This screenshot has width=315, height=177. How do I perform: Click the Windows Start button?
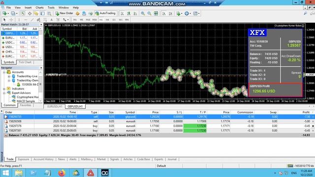[x=5, y=173]
